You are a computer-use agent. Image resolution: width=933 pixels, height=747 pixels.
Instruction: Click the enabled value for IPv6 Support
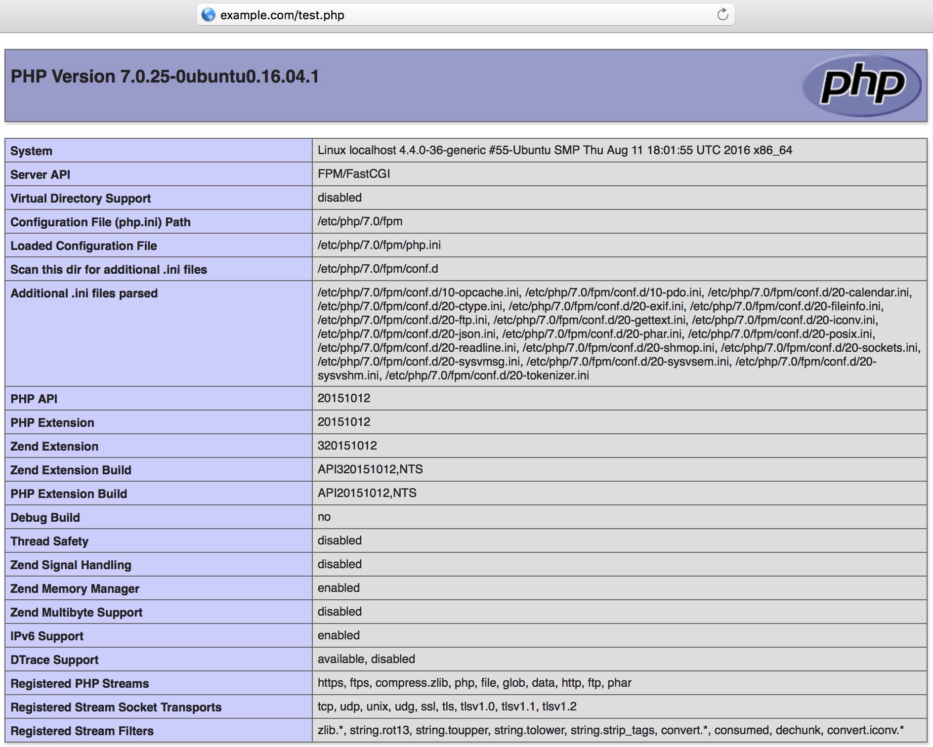click(x=339, y=635)
